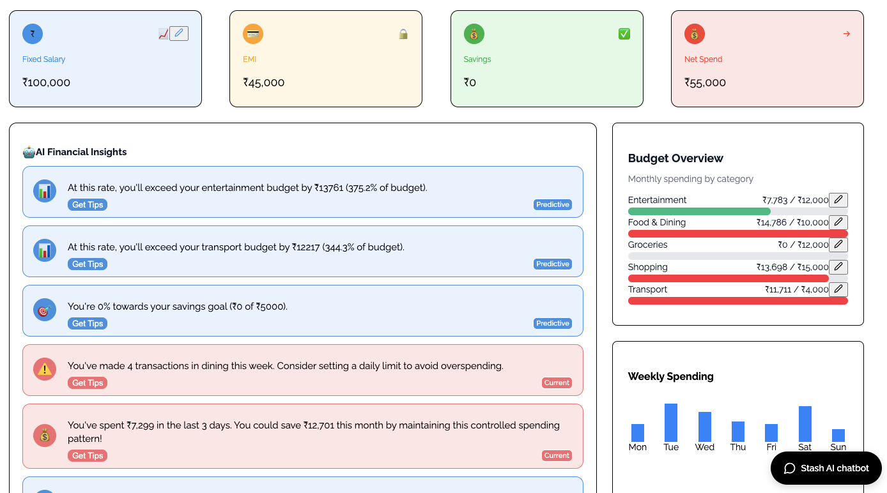The height and width of the screenshot is (493, 887).
Task: Get Tips for transport budget insight
Action: (88, 264)
